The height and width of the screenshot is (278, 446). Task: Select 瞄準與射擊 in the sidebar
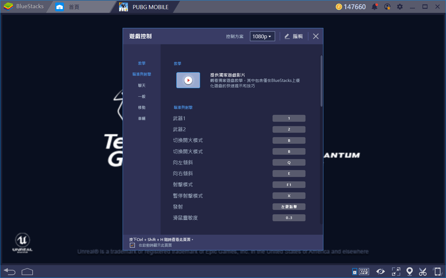[142, 74]
